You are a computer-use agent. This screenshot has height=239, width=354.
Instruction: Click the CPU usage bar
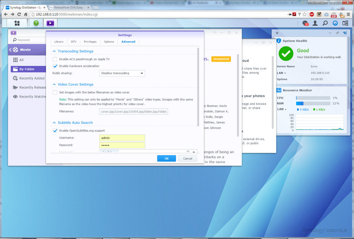(x=313, y=98)
